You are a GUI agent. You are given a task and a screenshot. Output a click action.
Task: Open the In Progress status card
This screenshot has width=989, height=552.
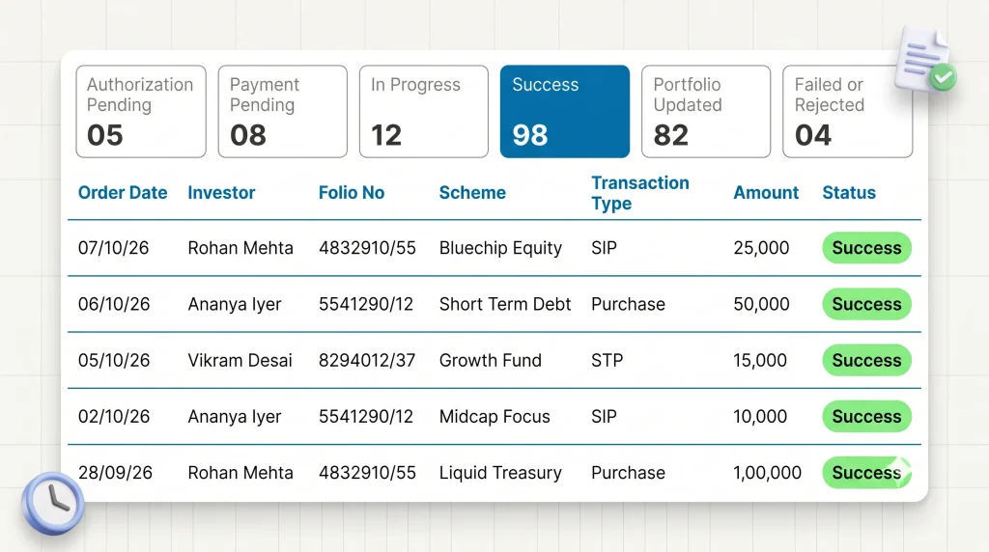tap(424, 112)
